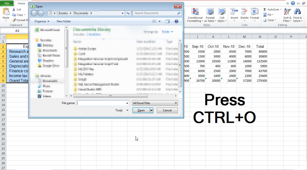This screenshot has height=170, width=307.
Task: Expand the Organize menu
Action: click(42, 21)
